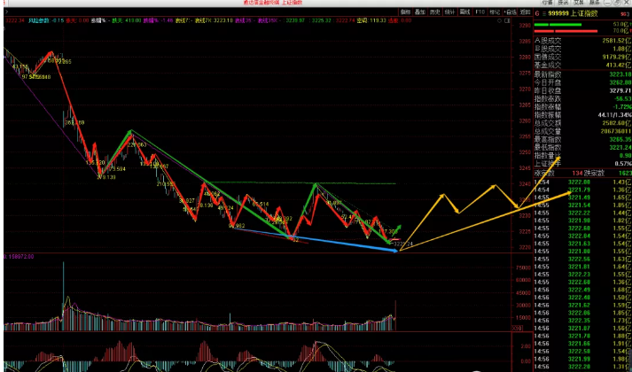Screen dimensions: 632x372
Task: Click the 画线 toolbar button
Action: pyautogui.click(x=464, y=12)
